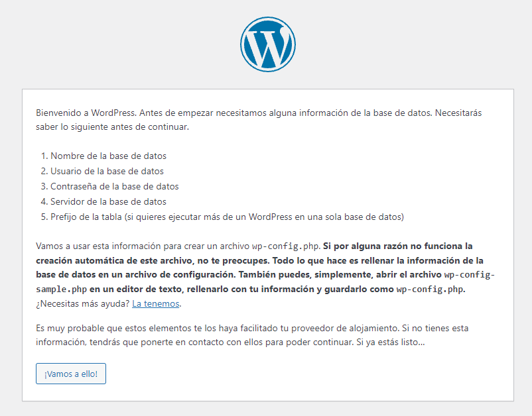Select list item "Usuario de la base de datos"
This screenshot has width=532, height=416.
click(x=107, y=171)
